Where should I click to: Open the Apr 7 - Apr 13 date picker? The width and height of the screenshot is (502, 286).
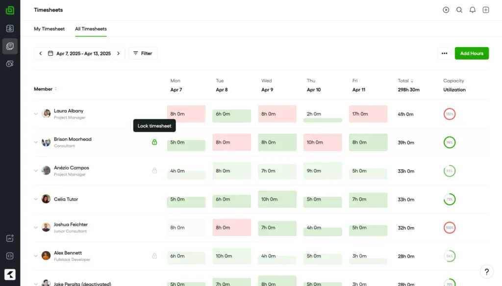(x=79, y=53)
